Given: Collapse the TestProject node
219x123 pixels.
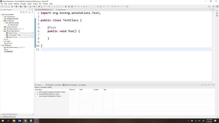Looking at the screenshot, I should (x=1, y=45).
